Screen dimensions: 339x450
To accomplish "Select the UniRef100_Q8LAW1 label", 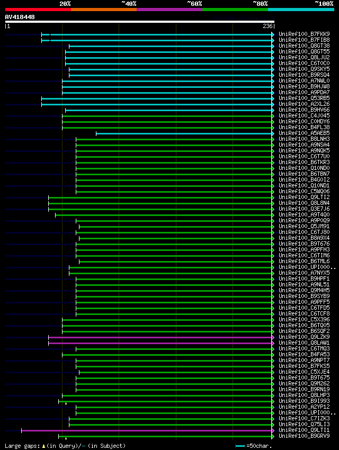I will (x=304, y=343).
